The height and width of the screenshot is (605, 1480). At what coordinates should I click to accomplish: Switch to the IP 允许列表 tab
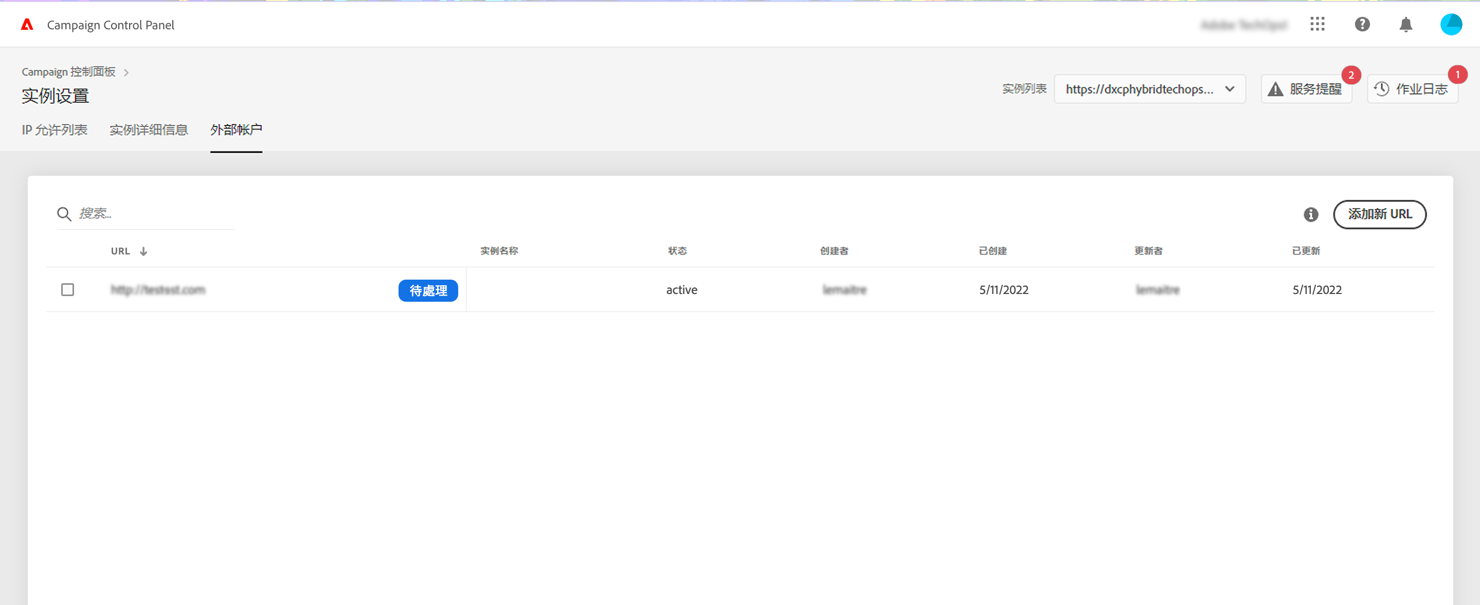pyautogui.click(x=55, y=130)
